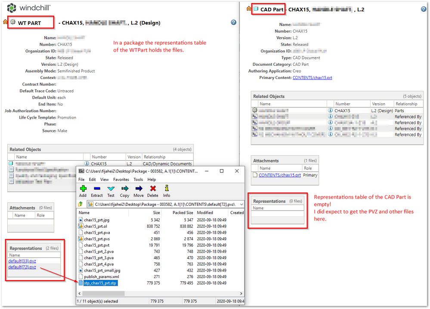Select the chax15_prt_small.jpg file

pos(102,270)
